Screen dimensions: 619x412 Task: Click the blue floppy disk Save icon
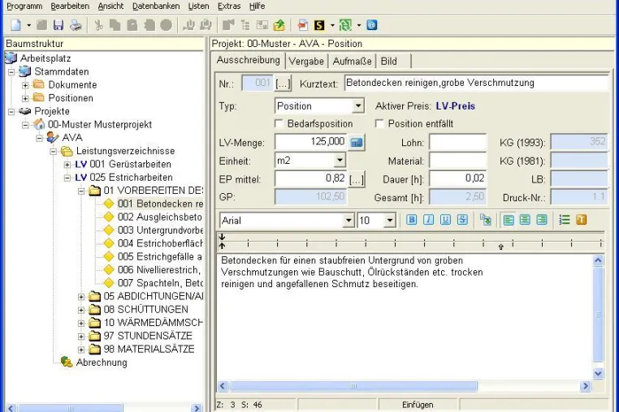click(58, 25)
